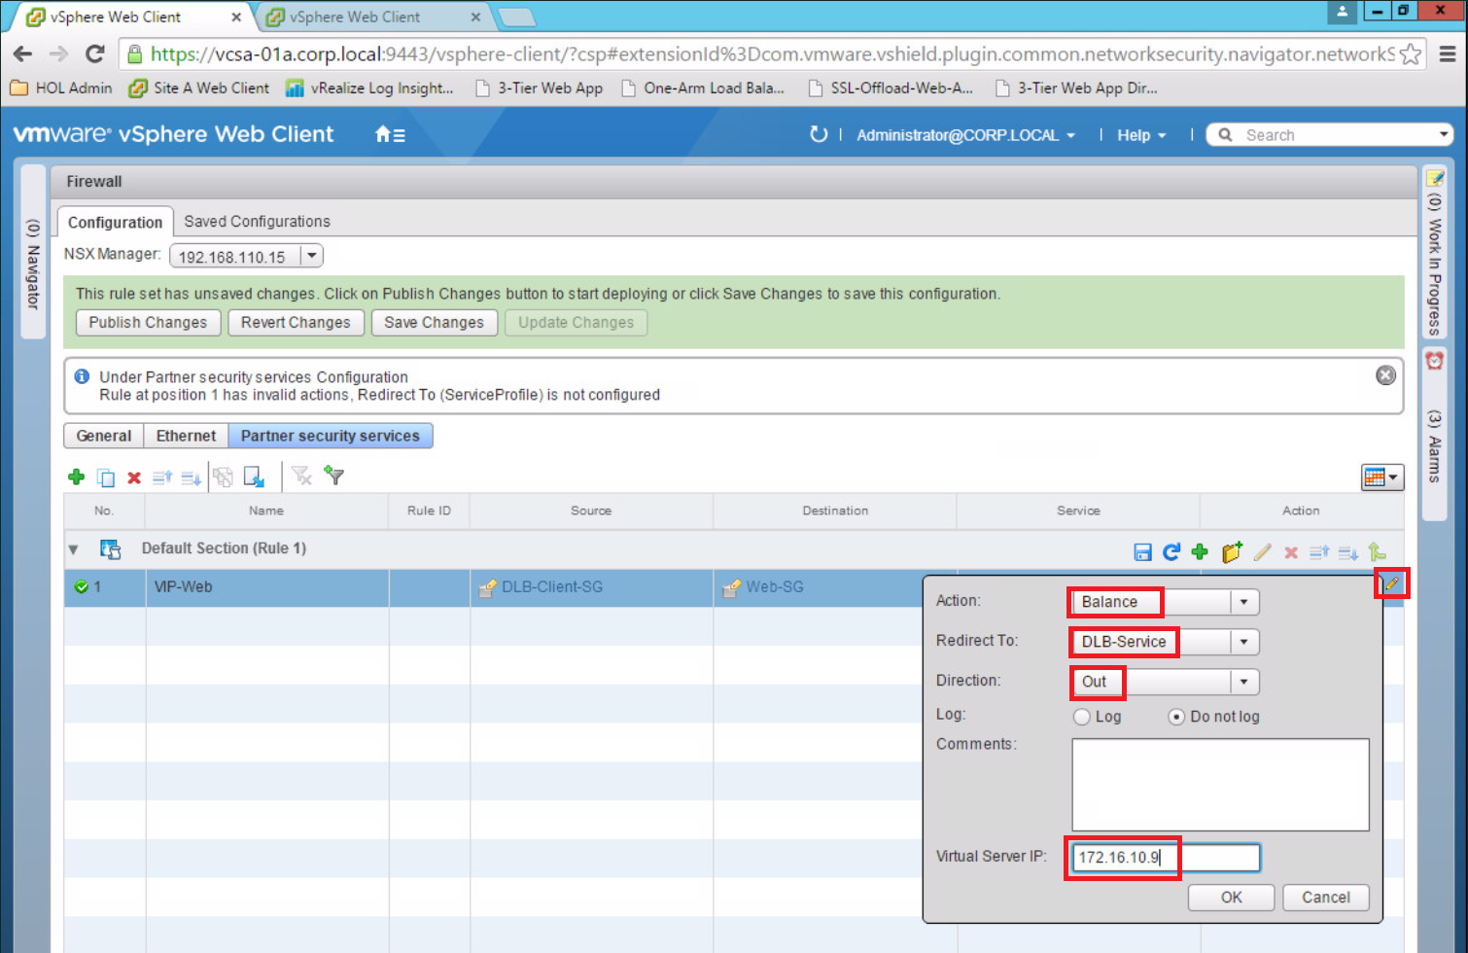Screen dimensions: 1468x953
Task: Go to the vSphere home menu icon
Action: coord(390,134)
